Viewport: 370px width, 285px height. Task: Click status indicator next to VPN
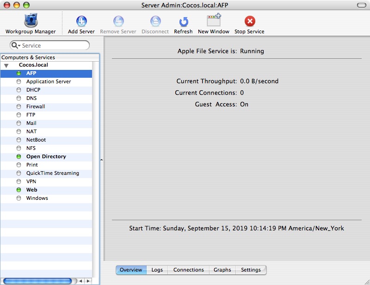pyautogui.click(x=18, y=181)
